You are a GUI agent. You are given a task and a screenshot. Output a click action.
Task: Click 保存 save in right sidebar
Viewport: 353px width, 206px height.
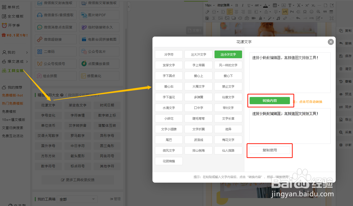pyautogui.click(x=345, y=56)
